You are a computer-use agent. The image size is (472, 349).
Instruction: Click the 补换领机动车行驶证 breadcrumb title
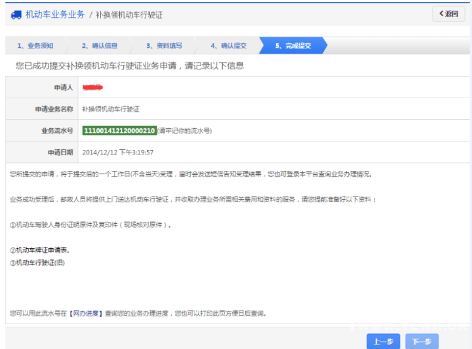tap(129, 14)
